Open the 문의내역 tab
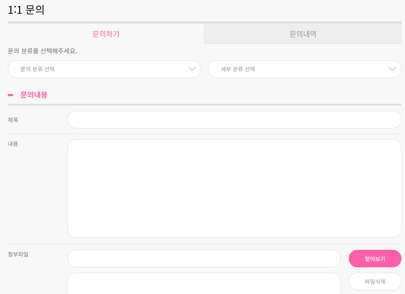 (303, 34)
